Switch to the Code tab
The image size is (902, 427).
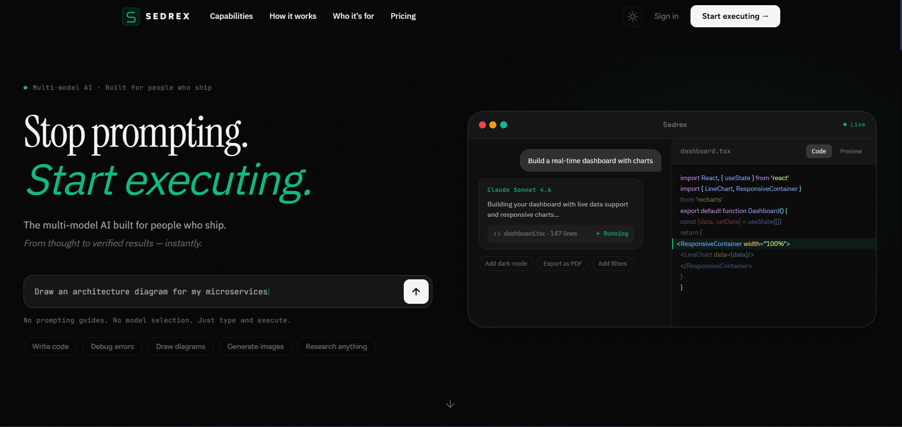click(x=819, y=151)
